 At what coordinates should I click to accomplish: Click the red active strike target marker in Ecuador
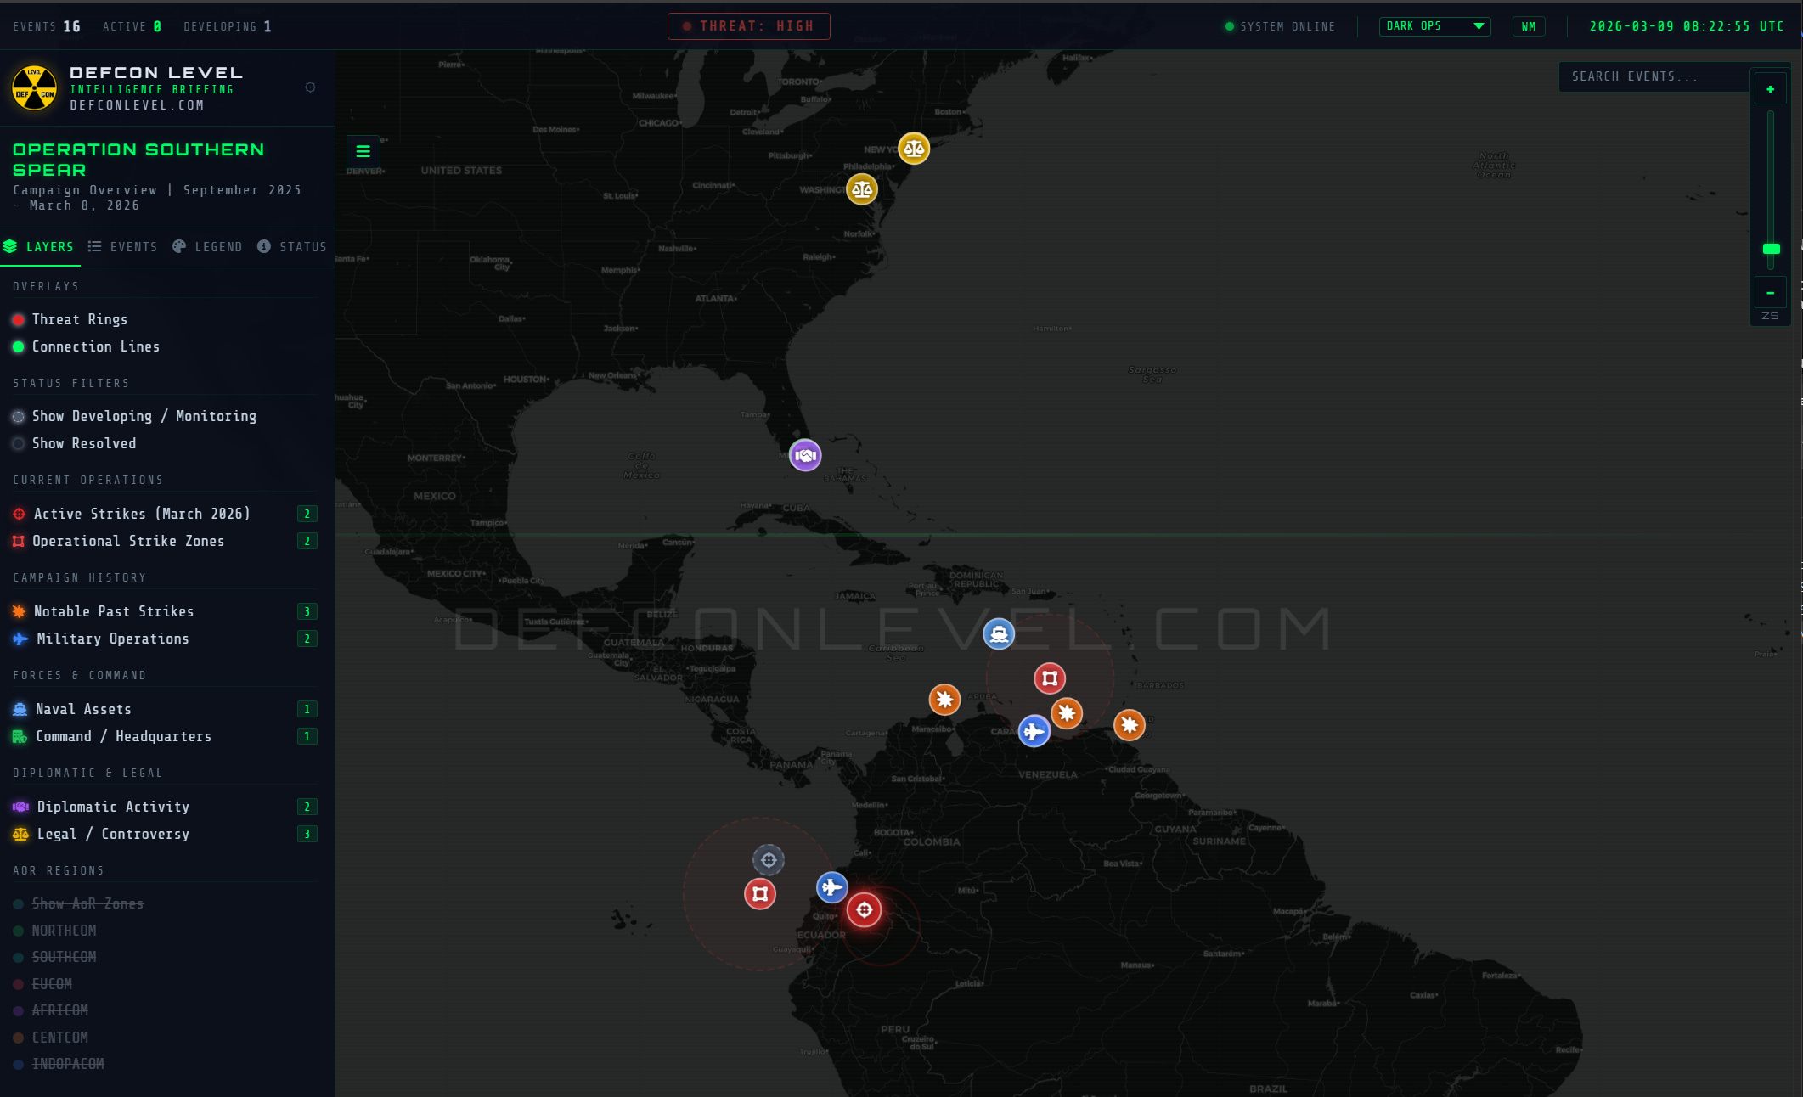click(x=865, y=909)
